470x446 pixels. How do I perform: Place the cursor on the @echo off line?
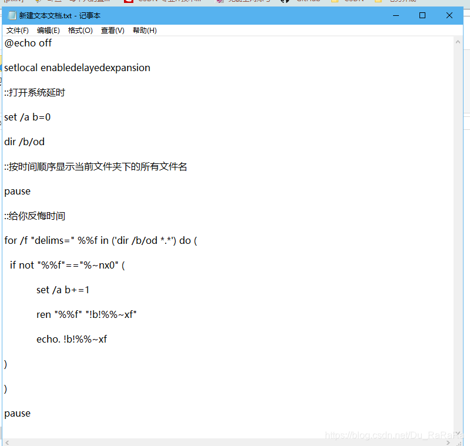[28, 43]
